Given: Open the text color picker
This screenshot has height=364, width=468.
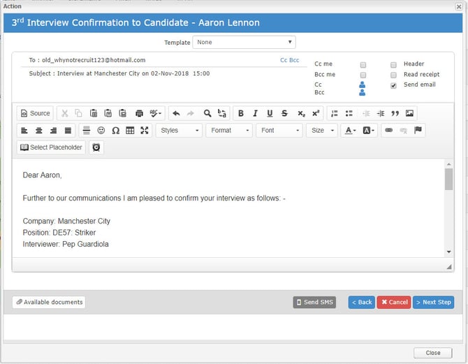Looking at the screenshot, I should coord(351,131).
